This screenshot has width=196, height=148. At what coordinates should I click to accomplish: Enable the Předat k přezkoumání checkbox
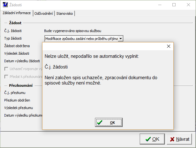coord(6,77)
